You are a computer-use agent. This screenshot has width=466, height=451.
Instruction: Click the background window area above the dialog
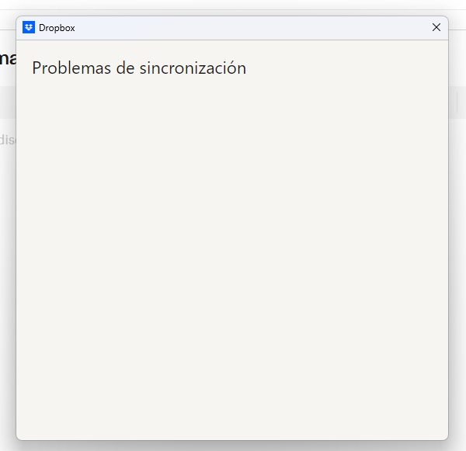pos(233,6)
